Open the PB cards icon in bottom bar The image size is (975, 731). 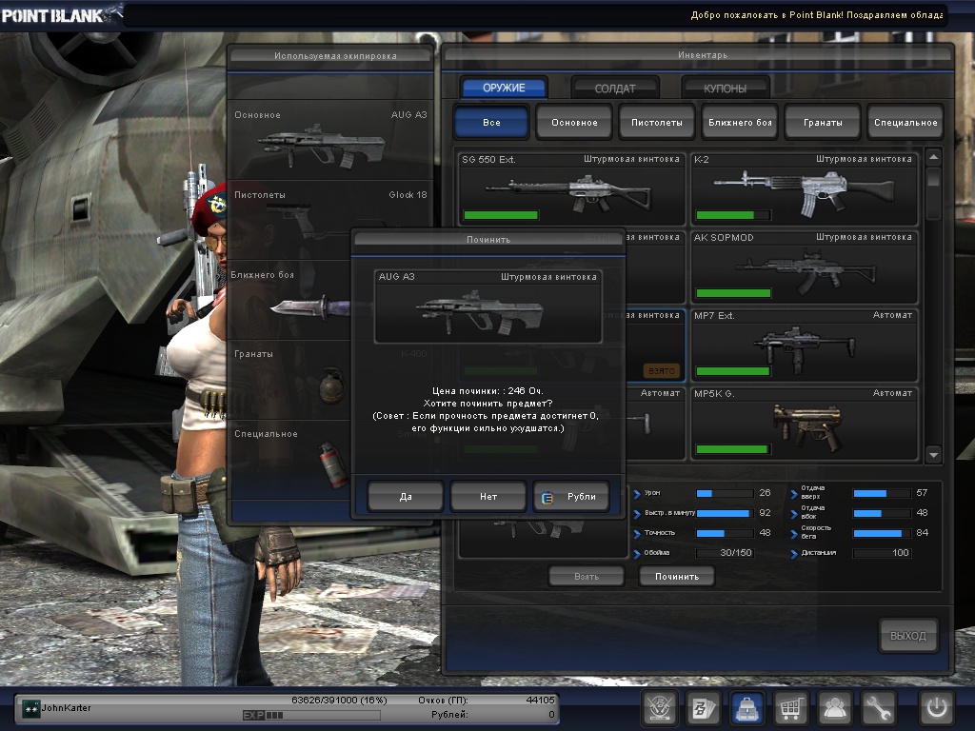703,708
